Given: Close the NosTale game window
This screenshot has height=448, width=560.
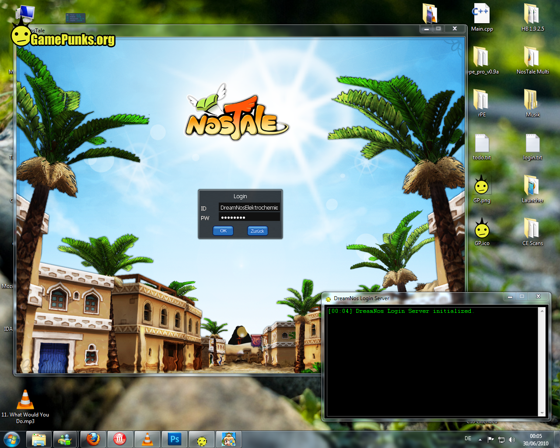Looking at the screenshot, I should [x=455, y=28].
